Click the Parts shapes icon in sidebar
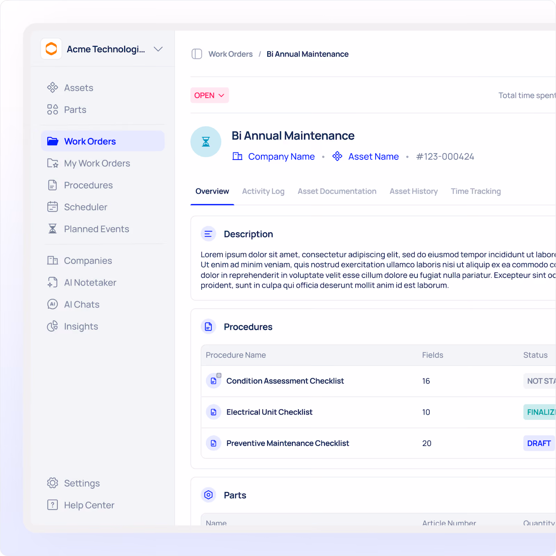The image size is (556, 556). pos(52,109)
